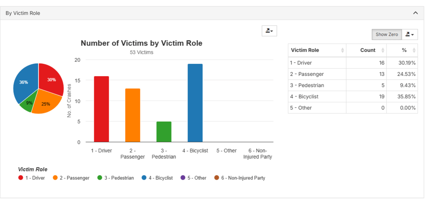Sort table by percent column
The height and width of the screenshot is (219, 425).
402,50
